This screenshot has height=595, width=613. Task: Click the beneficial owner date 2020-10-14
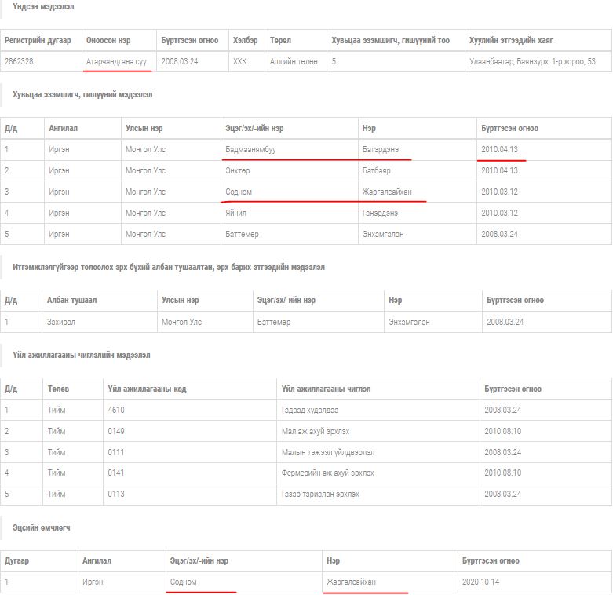pos(481,582)
